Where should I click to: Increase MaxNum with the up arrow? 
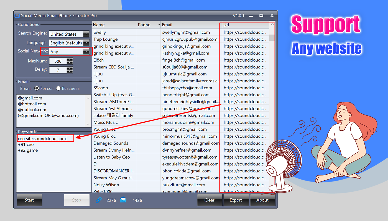coord(70,60)
